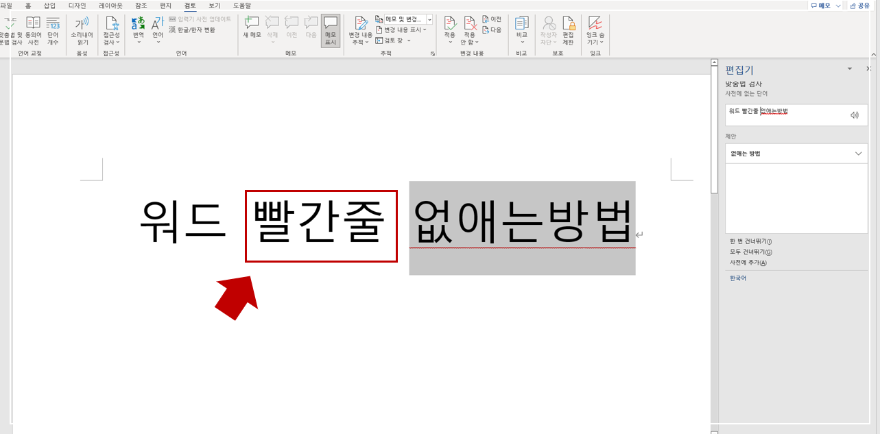Add a 새 메모 comment

click(252, 27)
